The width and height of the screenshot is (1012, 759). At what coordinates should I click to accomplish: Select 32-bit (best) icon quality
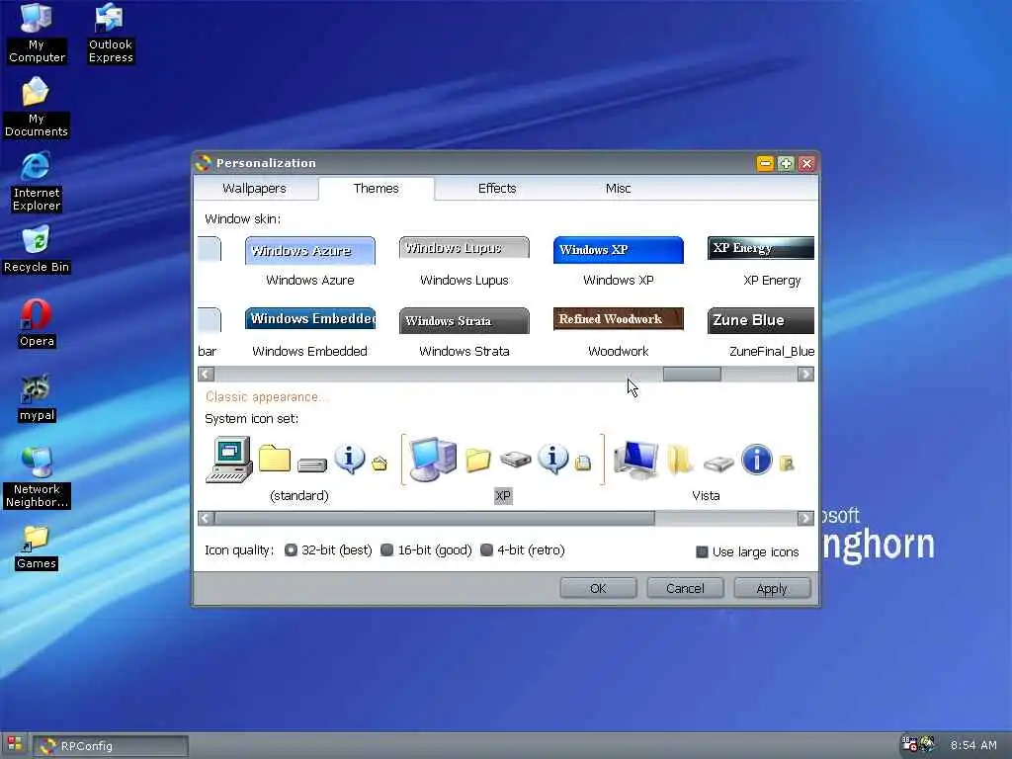pos(328,549)
